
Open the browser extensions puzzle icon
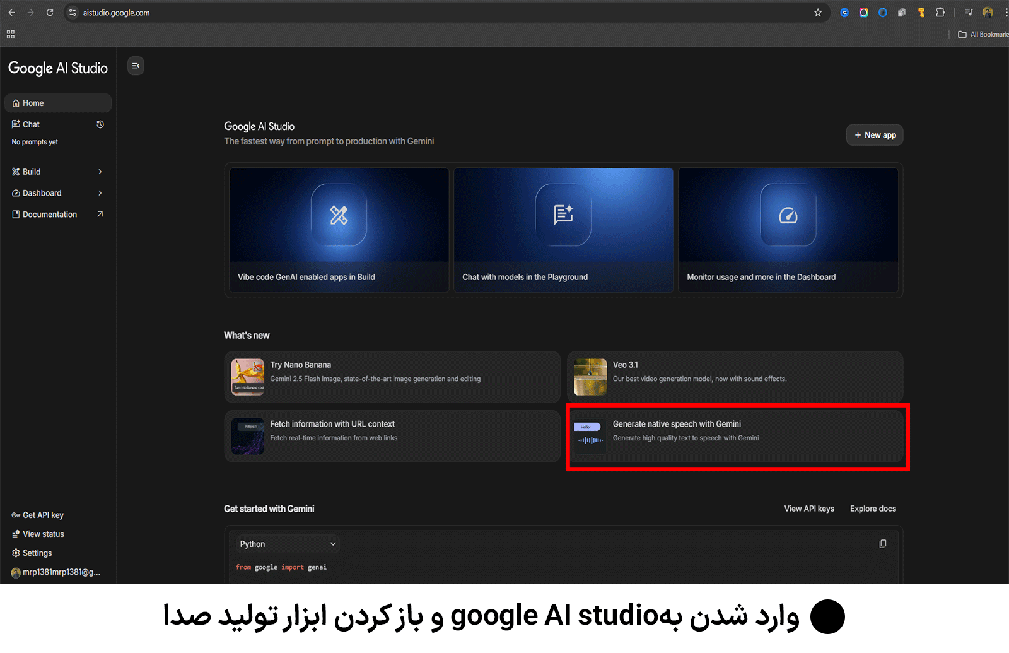[940, 13]
